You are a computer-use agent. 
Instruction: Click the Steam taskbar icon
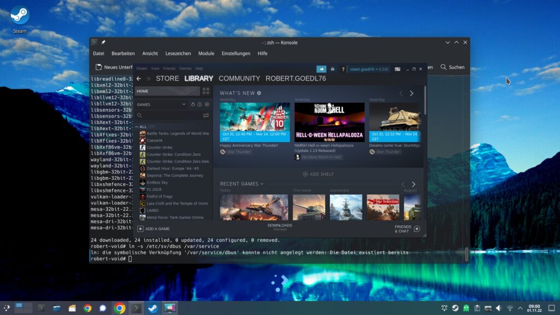click(x=153, y=308)
